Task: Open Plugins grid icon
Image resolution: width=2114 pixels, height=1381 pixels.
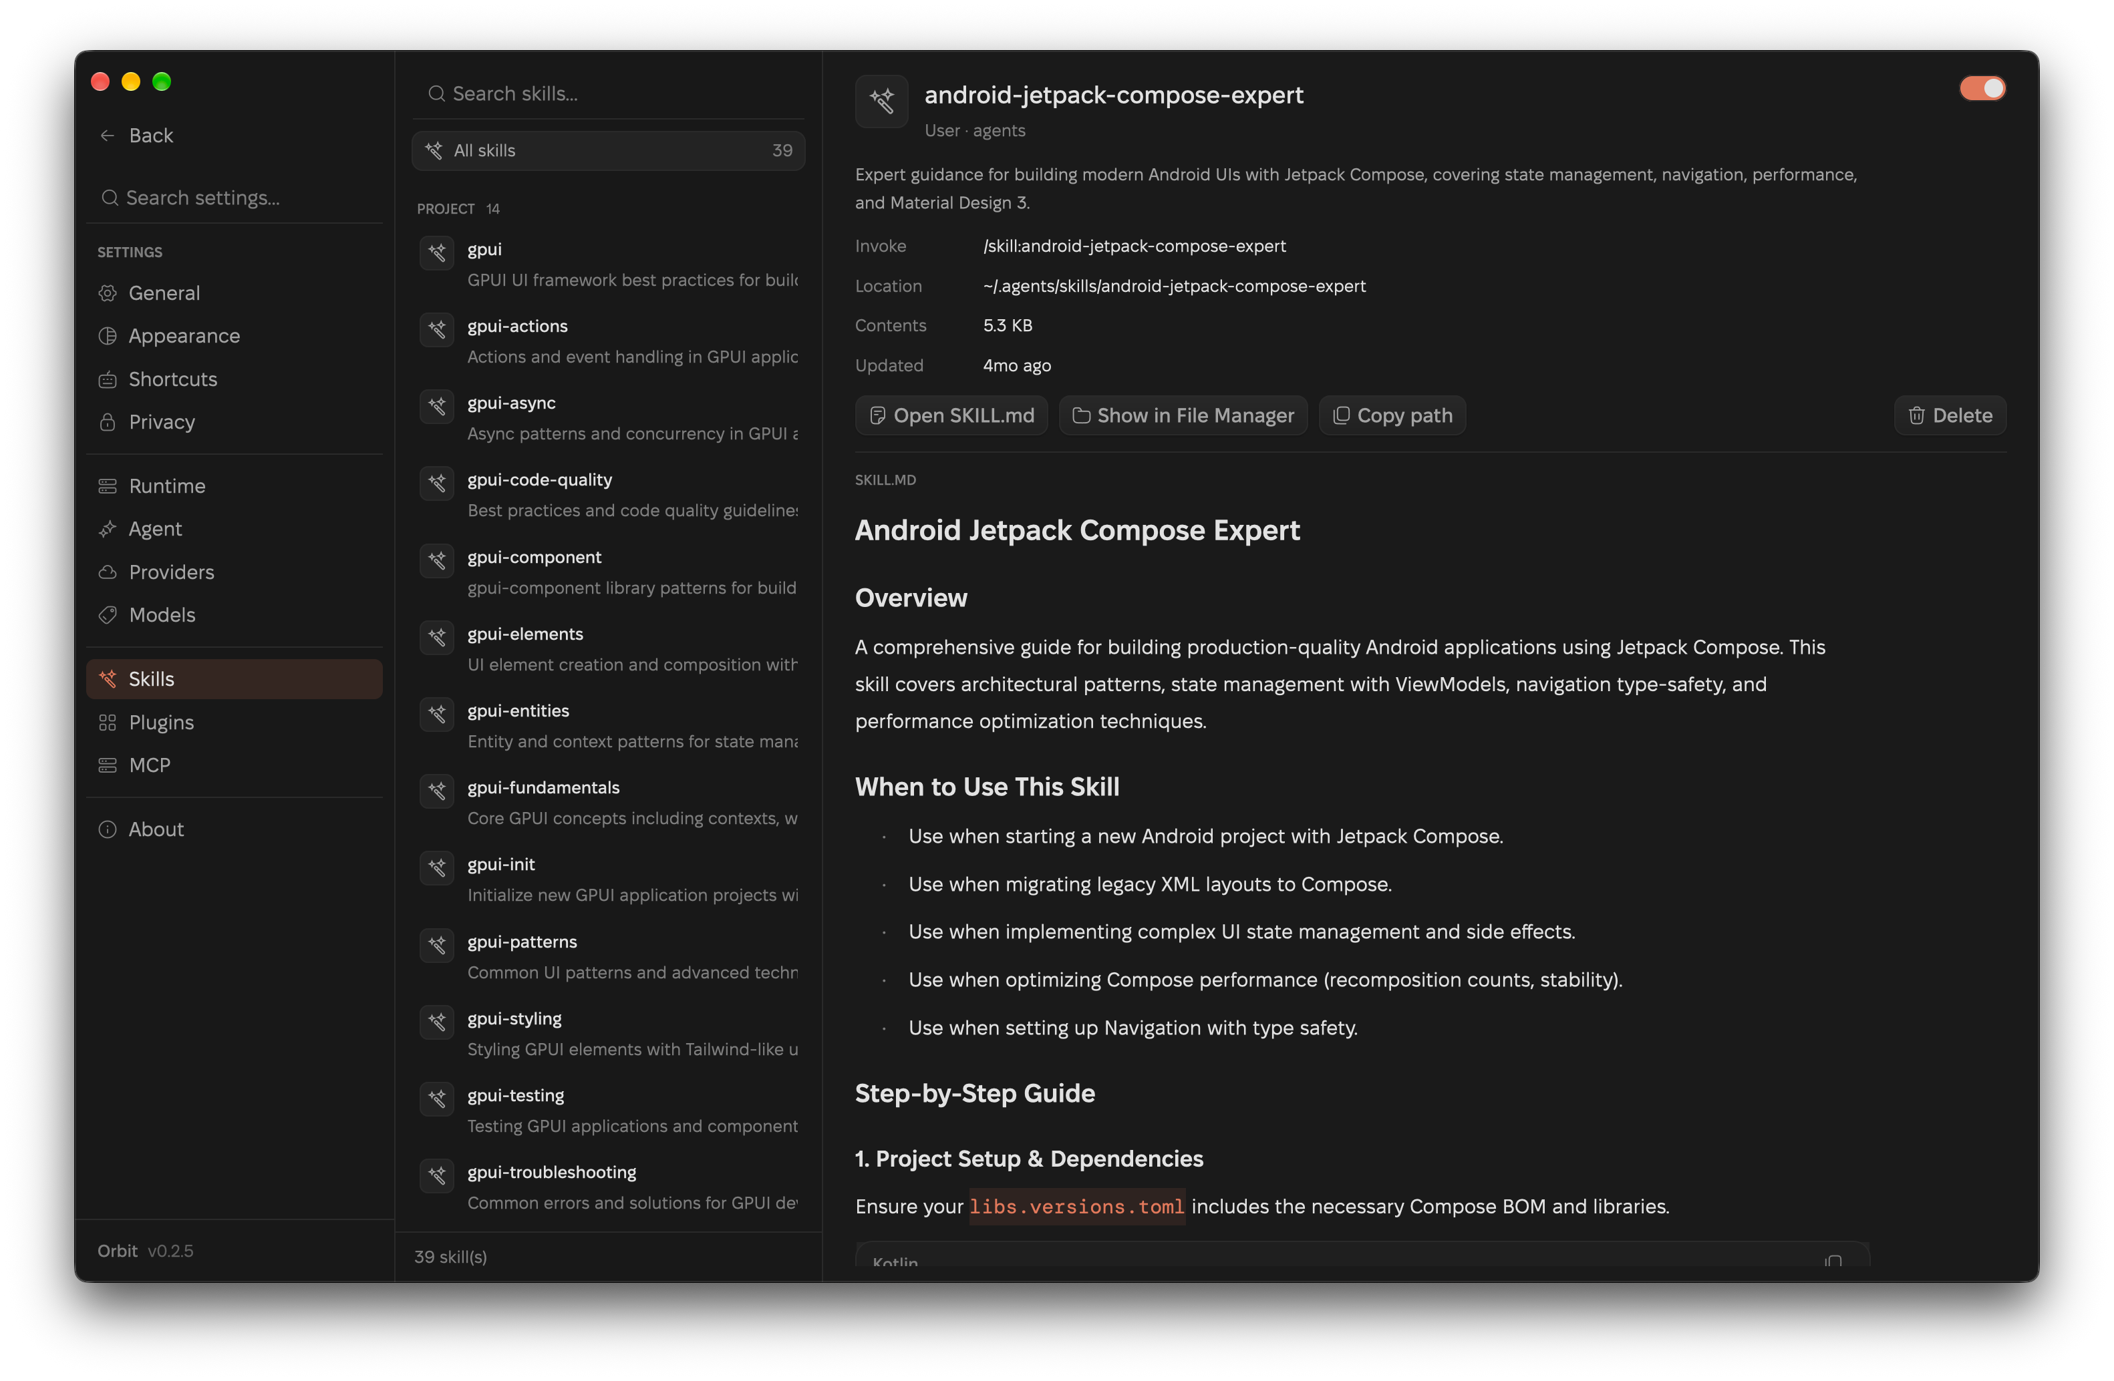Action: tap(108, 722)
